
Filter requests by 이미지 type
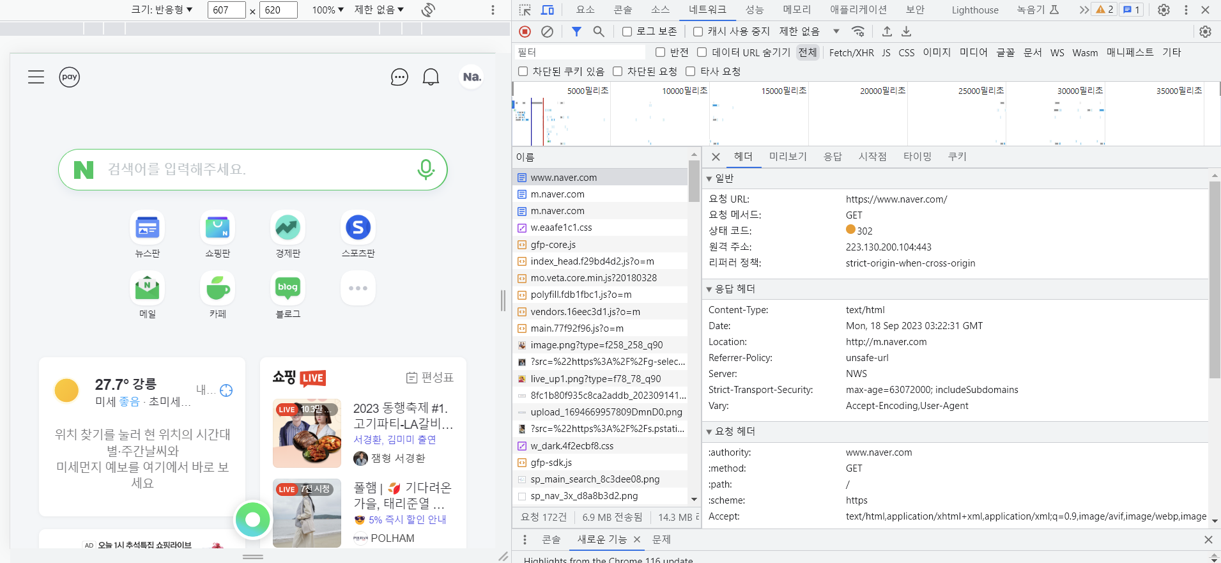click(x=937, y=52)
